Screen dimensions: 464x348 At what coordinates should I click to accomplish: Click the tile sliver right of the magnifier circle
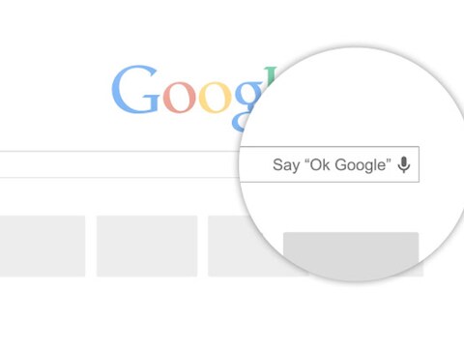pyautogui.click(x=421, y=270)
